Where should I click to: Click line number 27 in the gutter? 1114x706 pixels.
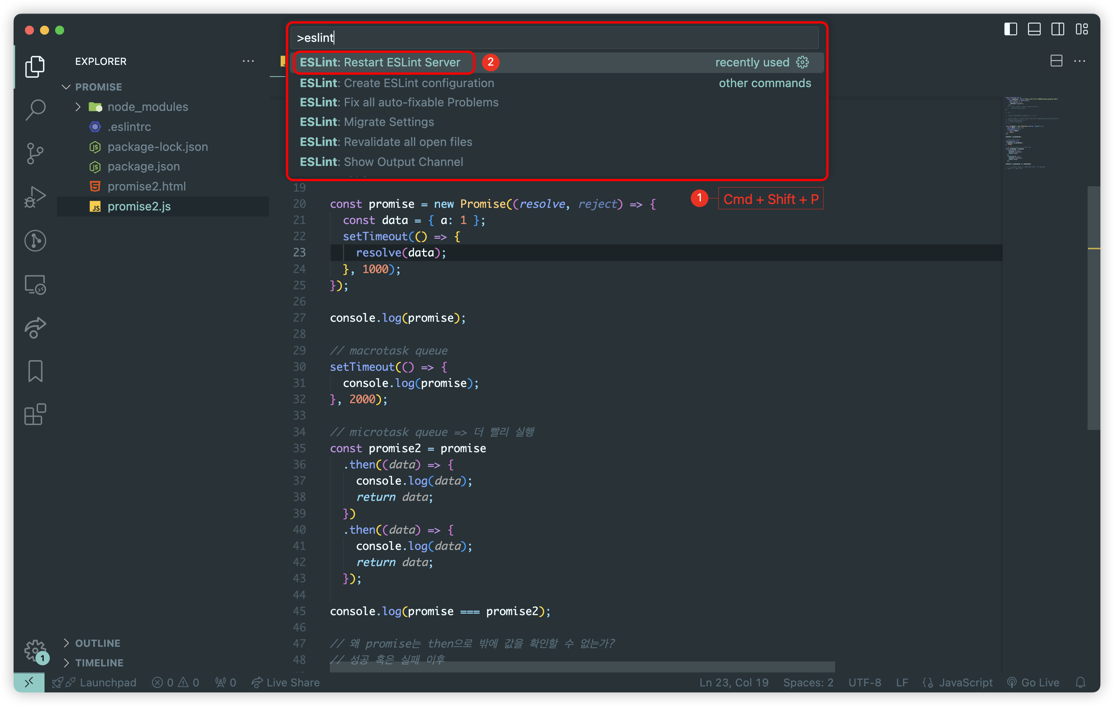(x=299, y=318)
